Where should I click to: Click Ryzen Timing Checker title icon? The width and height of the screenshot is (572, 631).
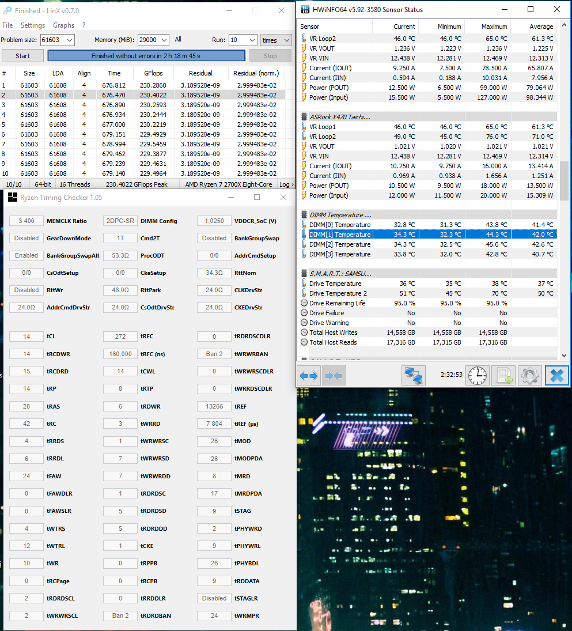[x=13, y=197]
